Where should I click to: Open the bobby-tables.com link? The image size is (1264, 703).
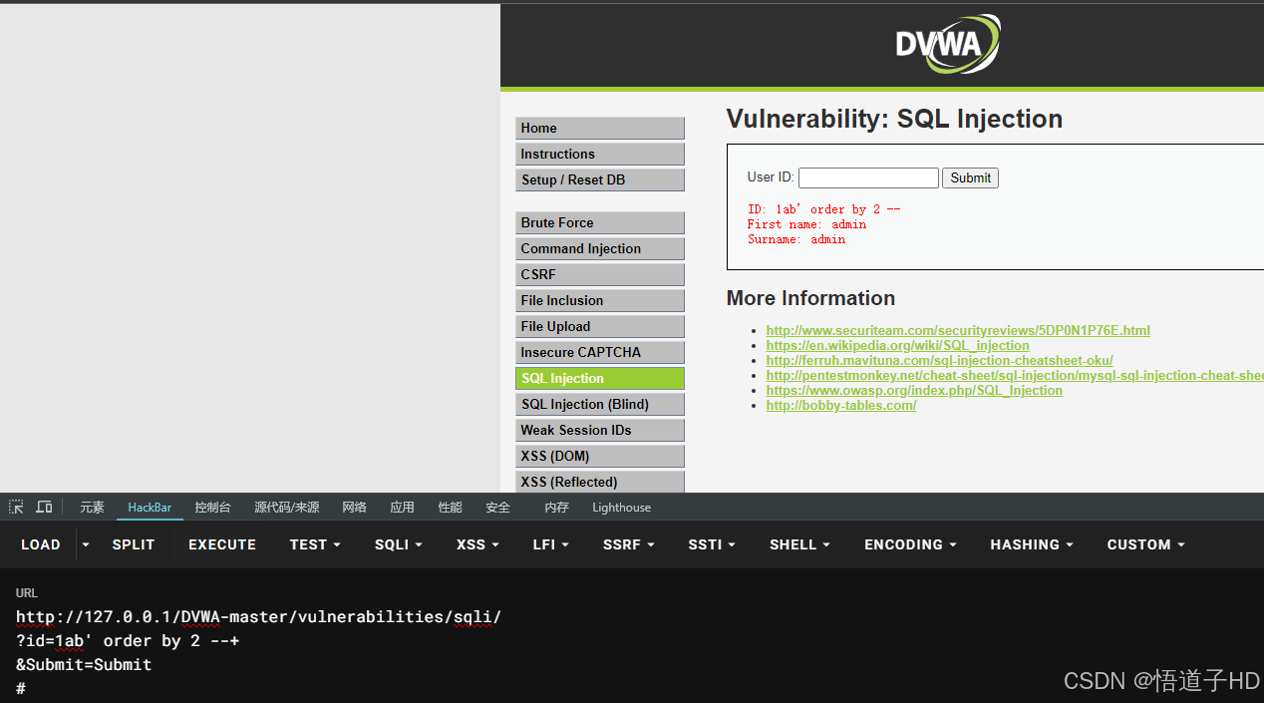point(841,405)
